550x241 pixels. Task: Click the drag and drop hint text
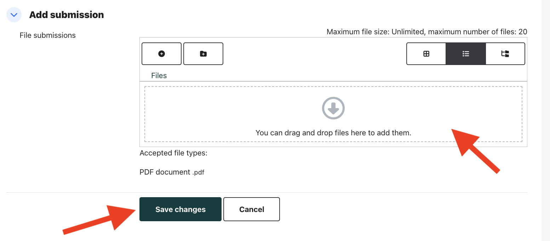(333, 133)
